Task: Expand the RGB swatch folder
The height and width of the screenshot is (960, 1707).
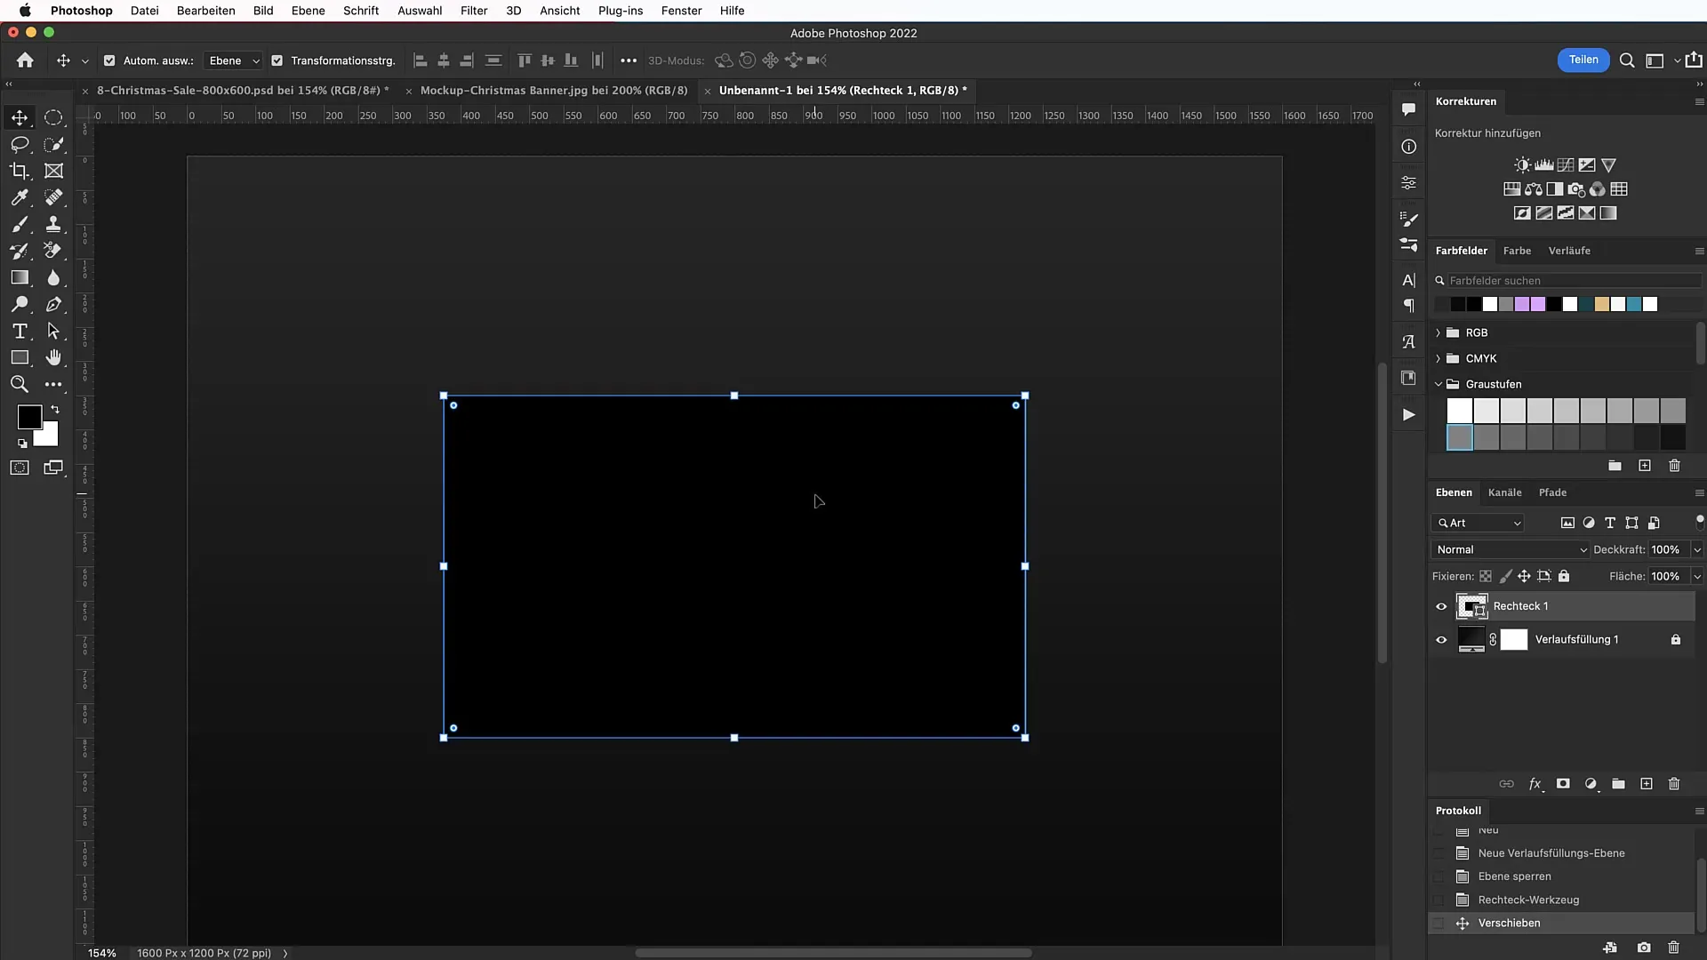Action: click(x=1438, y=332)
